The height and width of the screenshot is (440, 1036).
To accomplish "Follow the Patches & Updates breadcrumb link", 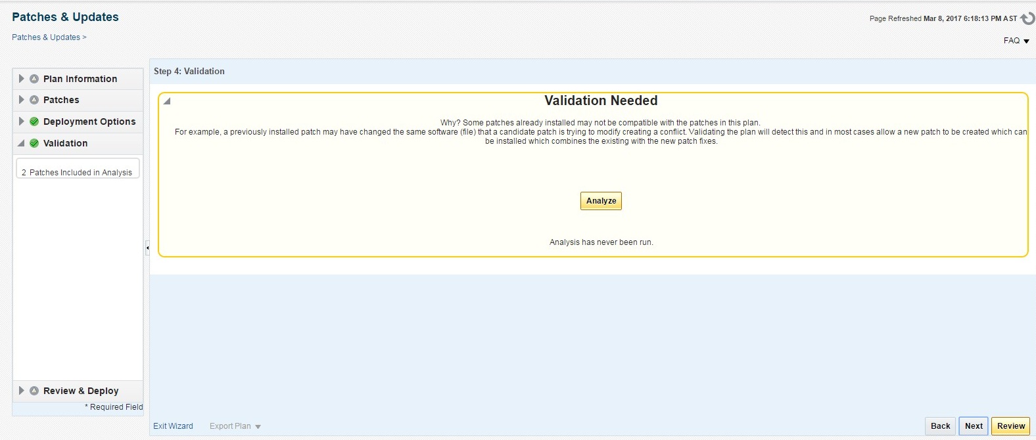I will (46, 37).
